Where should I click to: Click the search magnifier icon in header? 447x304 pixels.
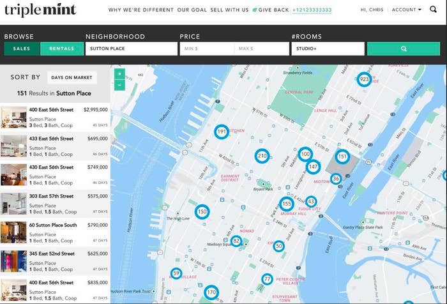(433, 10)
